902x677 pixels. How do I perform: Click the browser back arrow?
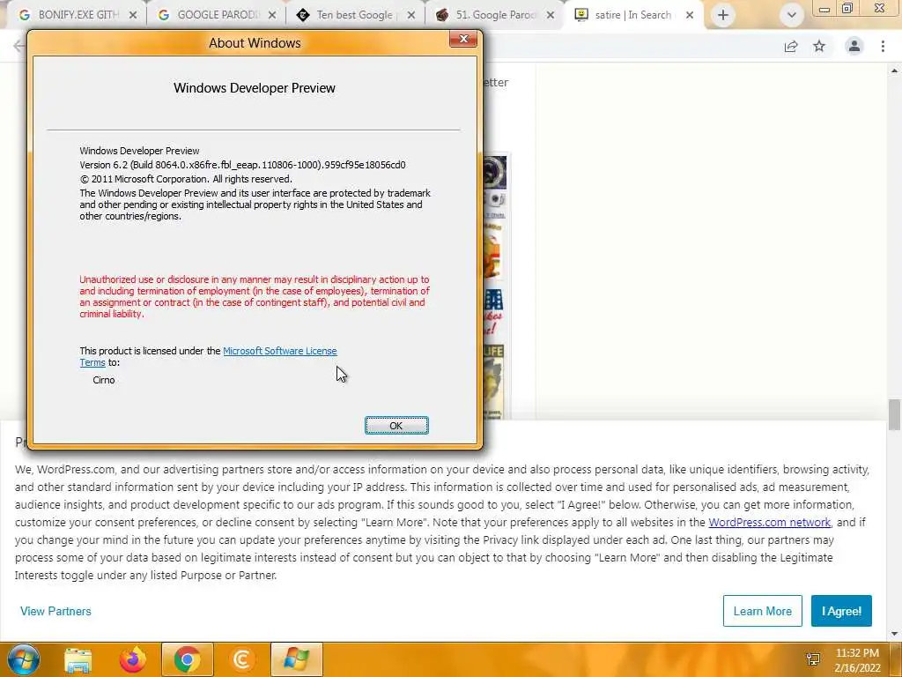(18, 46)
